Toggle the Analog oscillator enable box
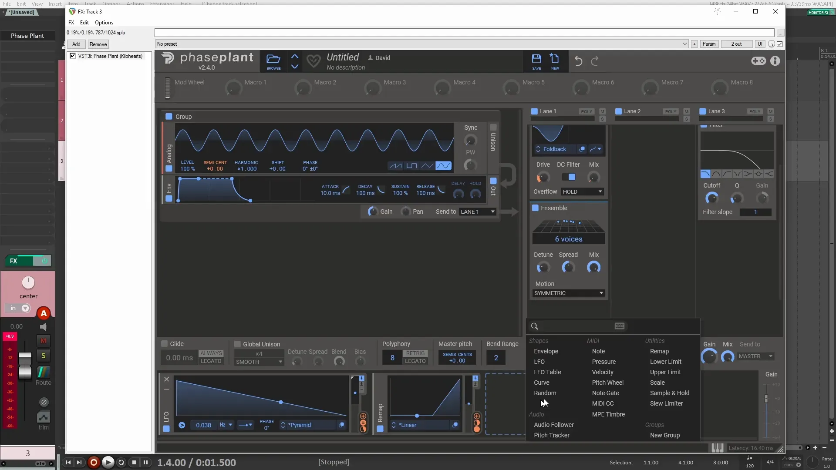Image resolution: width=836 pixels, height=470 pixels. pos(169,168)
